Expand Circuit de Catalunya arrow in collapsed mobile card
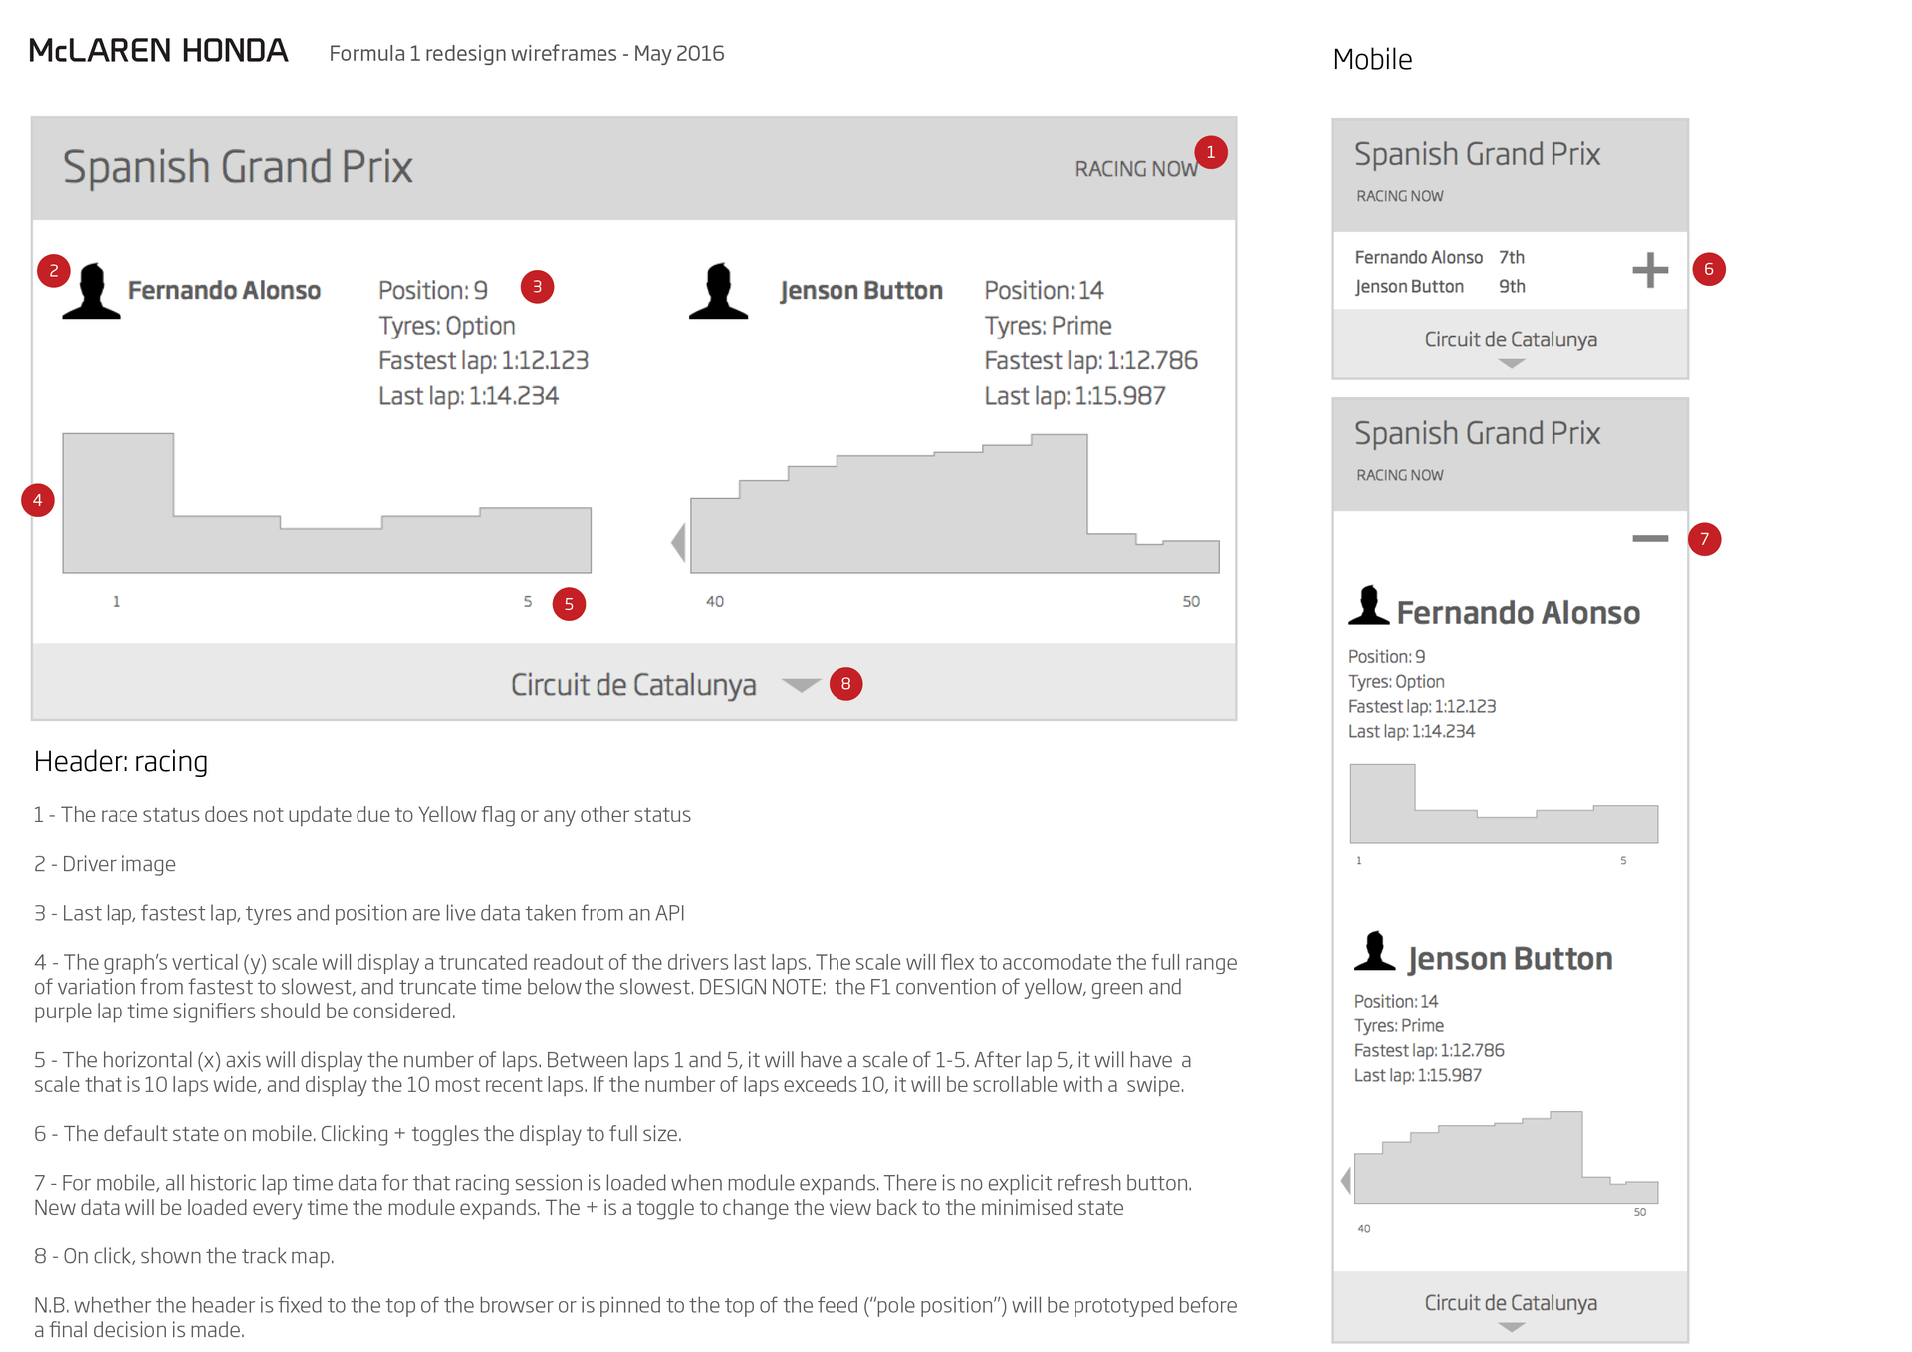1912x1352 pixels. (1511, 364)
